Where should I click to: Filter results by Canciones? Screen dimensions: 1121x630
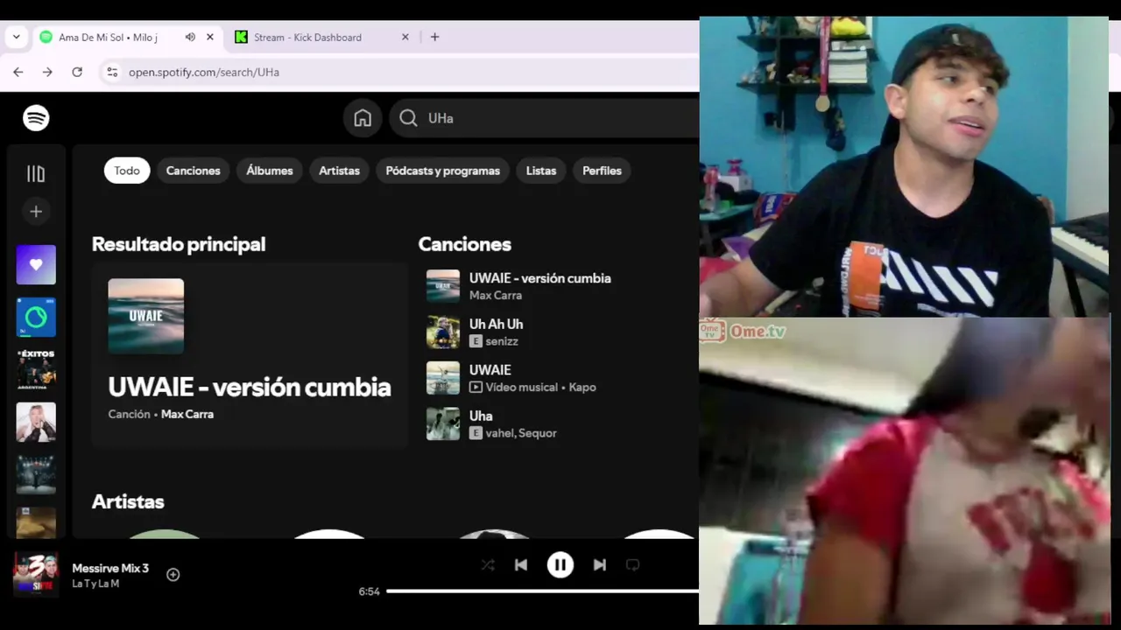click(x=194, y=171)
